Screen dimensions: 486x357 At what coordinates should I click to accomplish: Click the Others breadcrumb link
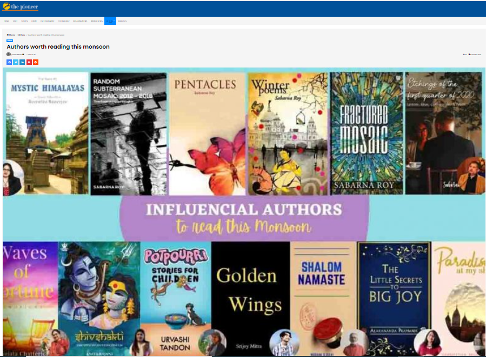22,35
